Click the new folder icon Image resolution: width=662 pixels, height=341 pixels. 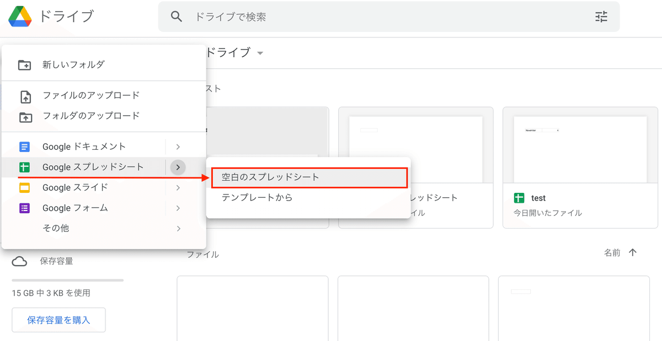point(25,64)
